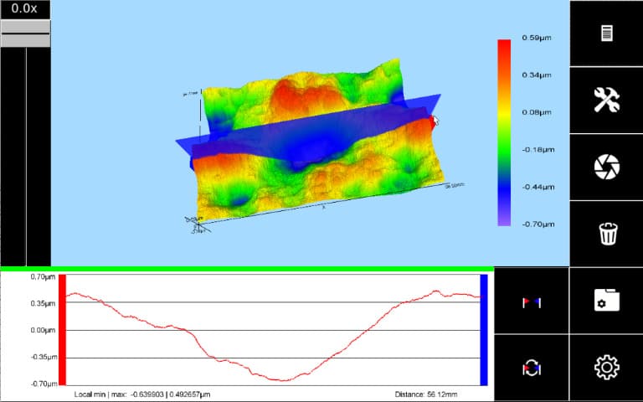
Task: Open the folder settings icon
Action: pyautogui.click(x=606, y=301)
